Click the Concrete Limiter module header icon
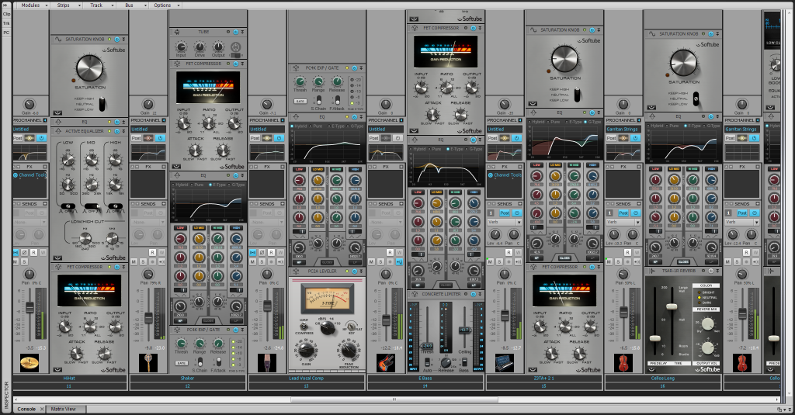795x415 pixels. coord(415,294)
